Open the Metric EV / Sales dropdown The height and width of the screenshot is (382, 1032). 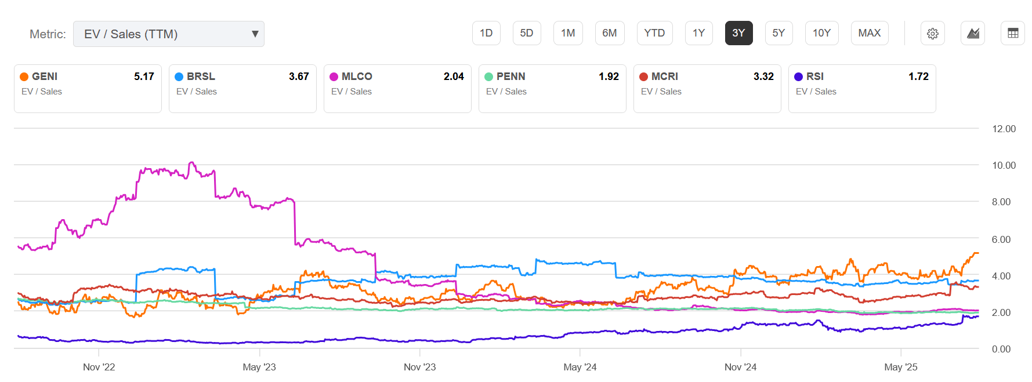pos(168,34)
